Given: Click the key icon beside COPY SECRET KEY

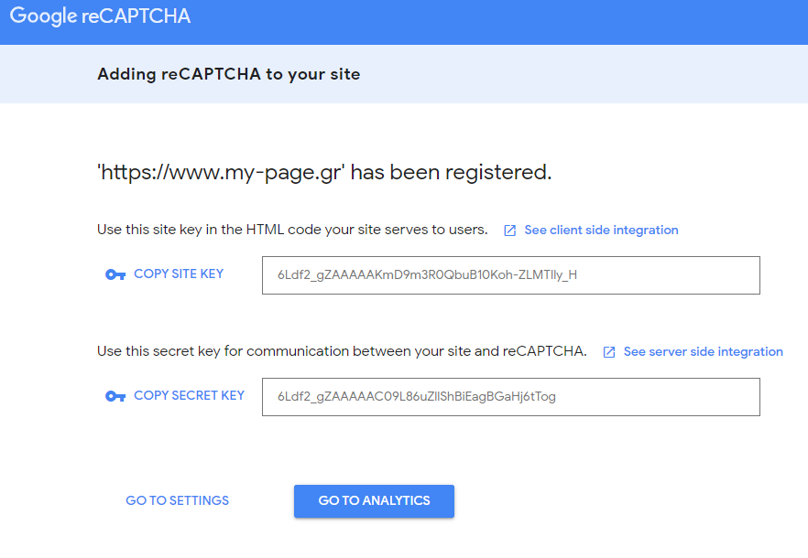Looking at the screenshot, I should click(x=115, y=396).
